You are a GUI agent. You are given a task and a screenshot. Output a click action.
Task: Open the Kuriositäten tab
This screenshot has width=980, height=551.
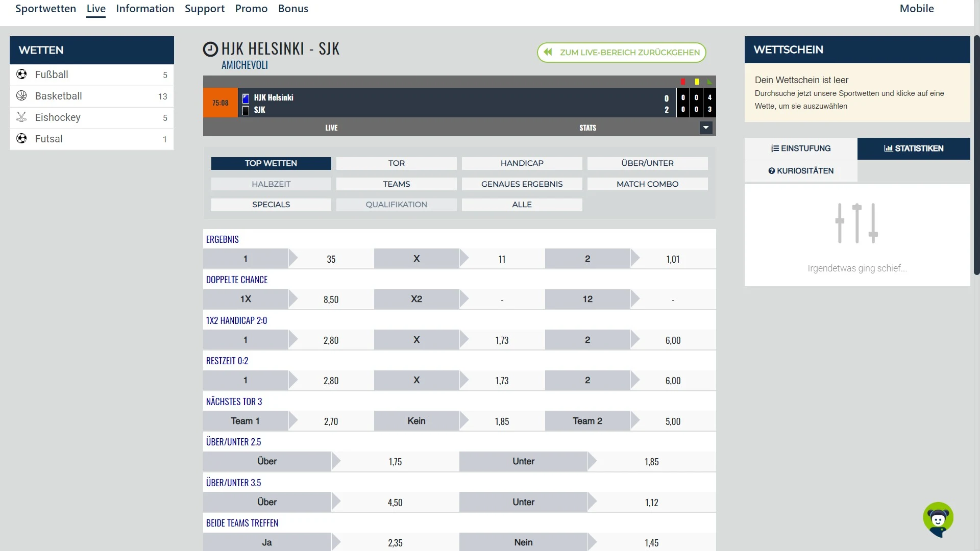pos(801,171)
